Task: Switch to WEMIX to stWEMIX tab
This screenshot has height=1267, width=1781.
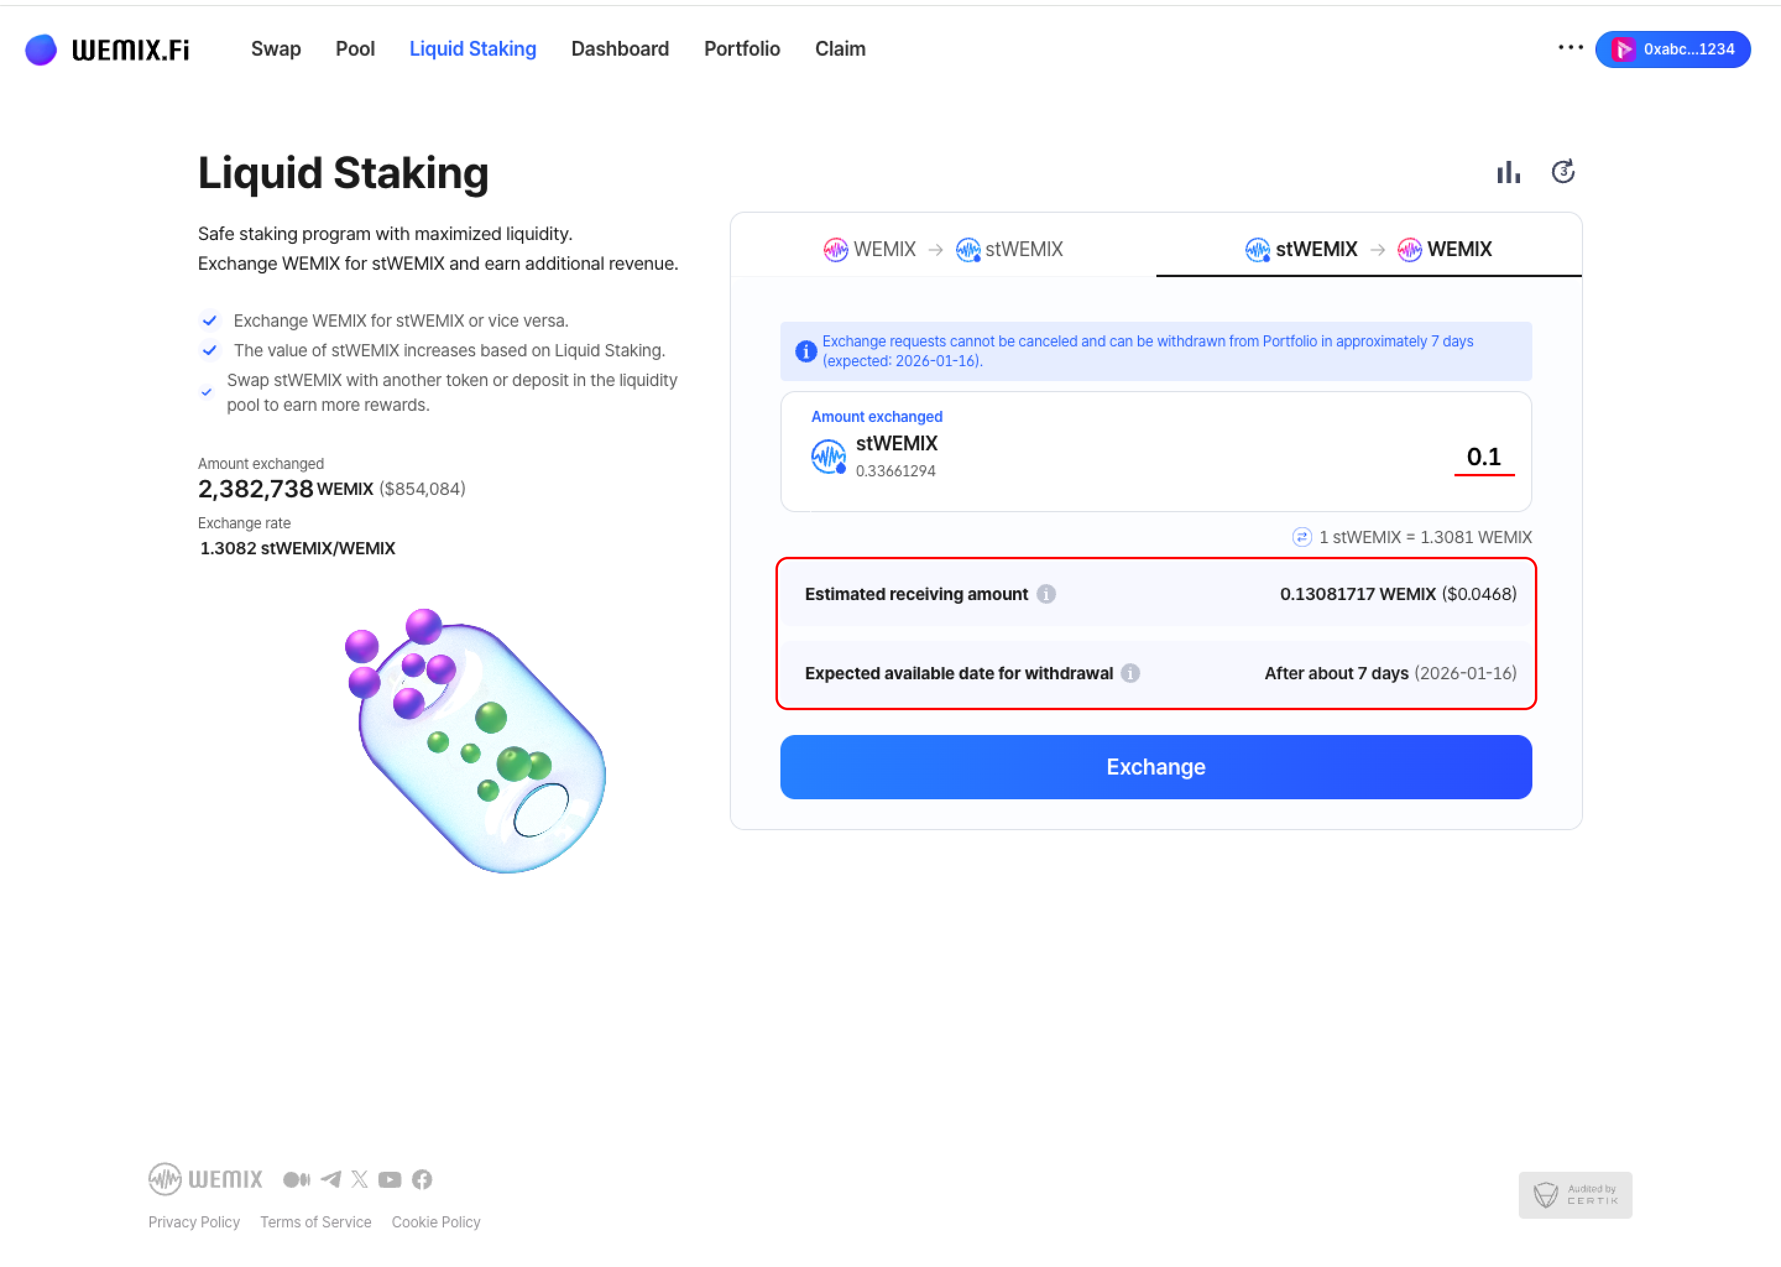Action: point(942,249)
